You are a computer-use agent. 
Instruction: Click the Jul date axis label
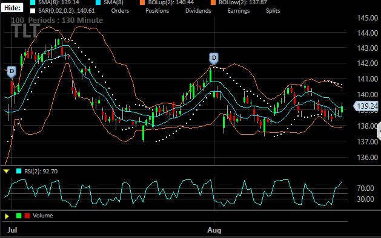point(12,230)
